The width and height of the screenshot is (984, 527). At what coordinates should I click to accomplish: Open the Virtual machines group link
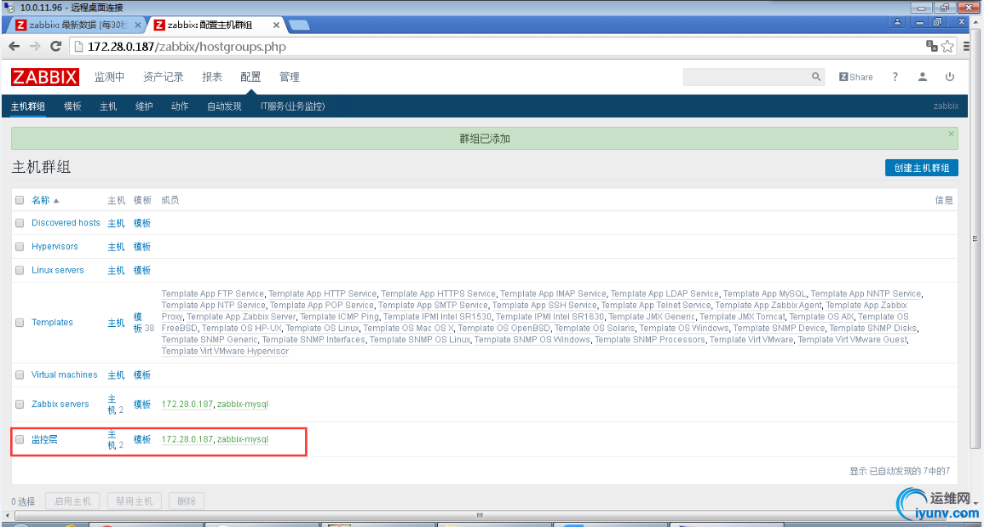(65, 375)
